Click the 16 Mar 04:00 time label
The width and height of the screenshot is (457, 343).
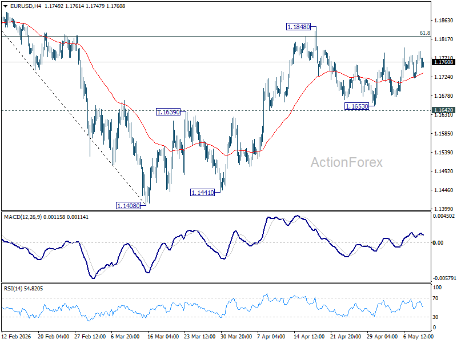pyautogui.click(x=163, y=336)
